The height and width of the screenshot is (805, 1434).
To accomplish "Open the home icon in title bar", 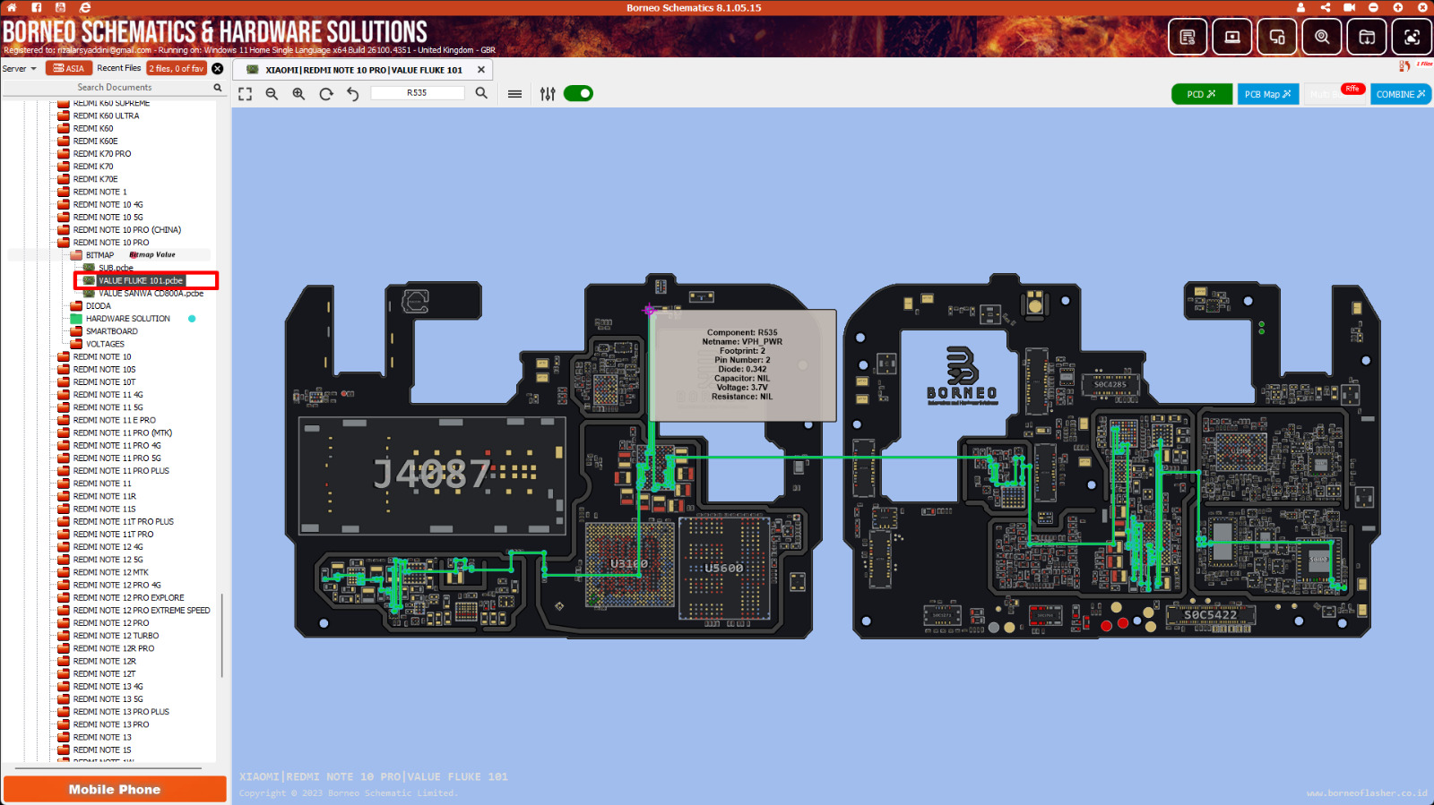I will pyautogui.click(x=13, y=7).
